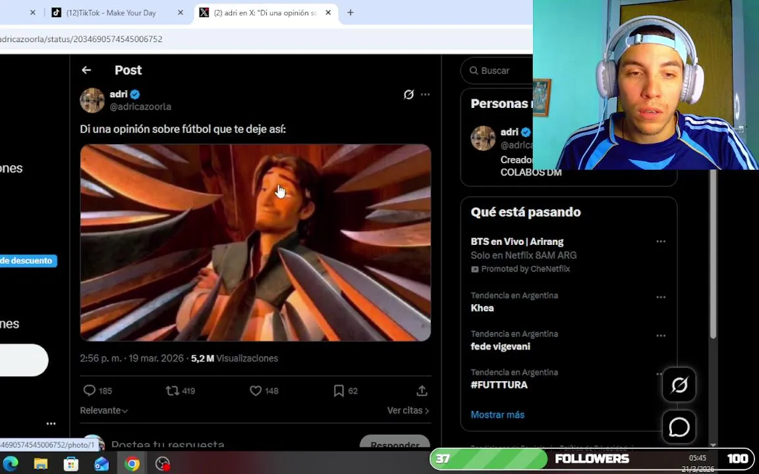Open the 2:56 p. m. 19 mar. 2026 timestamp
The height and width of the screenshot is (474, 759).
(132, 358)
